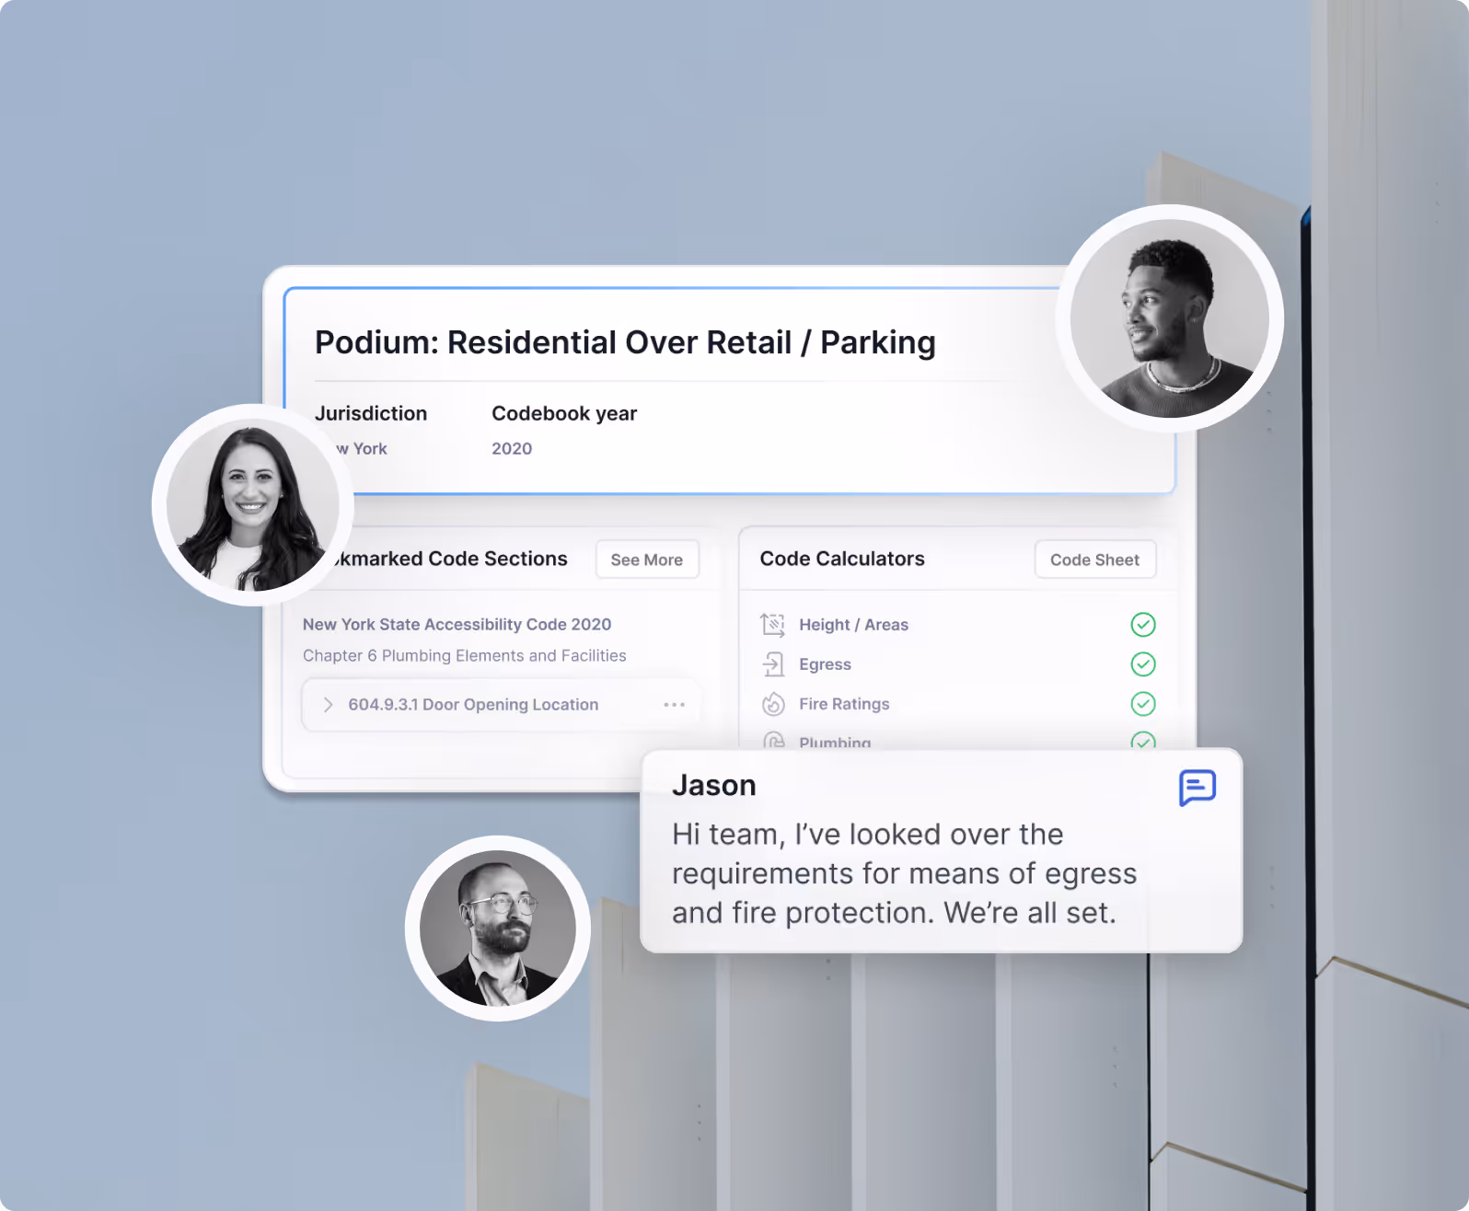Click the Codebook year field label
This screenshot has height=1211, width=1469.
(564, 413)
